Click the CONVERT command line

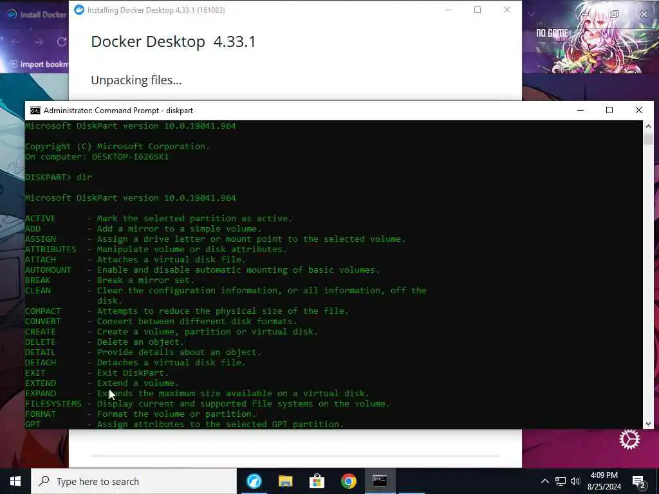pos(162,322)
